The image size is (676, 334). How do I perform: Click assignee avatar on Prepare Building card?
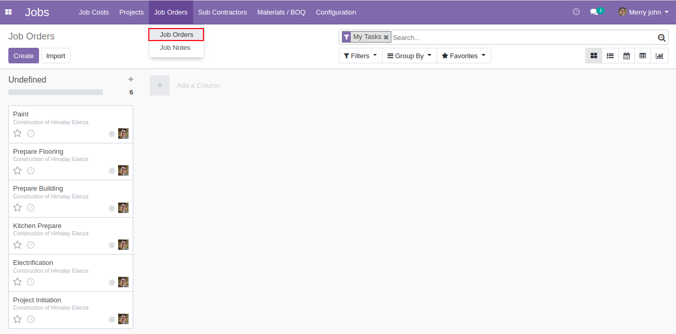point(123,208)
